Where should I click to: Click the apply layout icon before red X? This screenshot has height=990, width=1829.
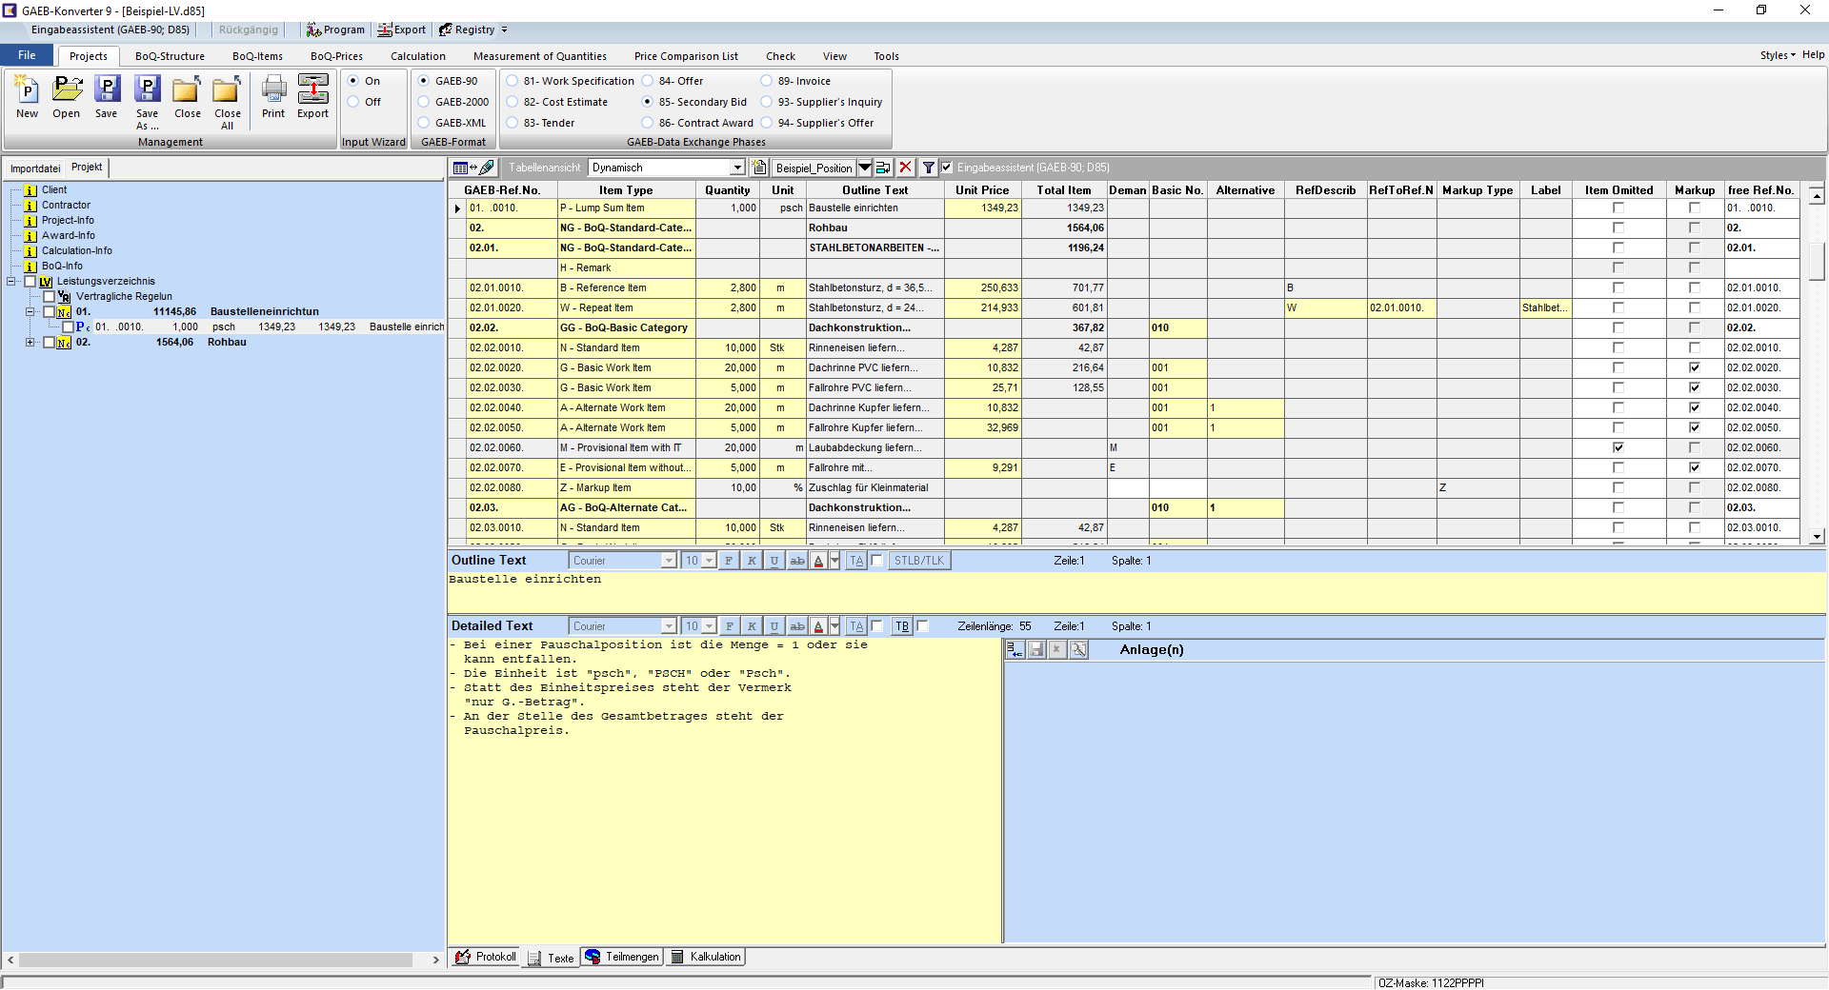coord(883,168)
